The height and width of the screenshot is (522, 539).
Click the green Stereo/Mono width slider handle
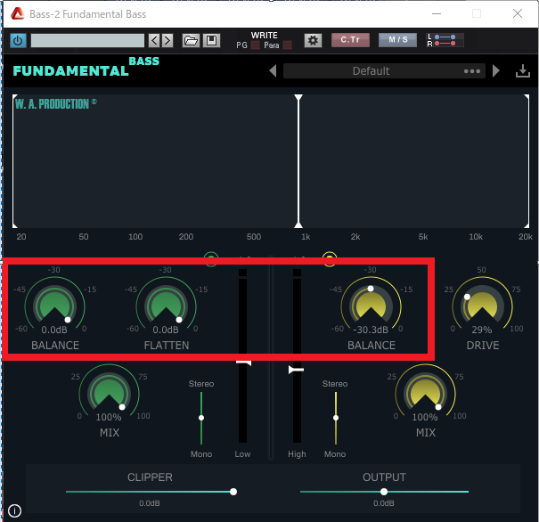click(201, 418)
